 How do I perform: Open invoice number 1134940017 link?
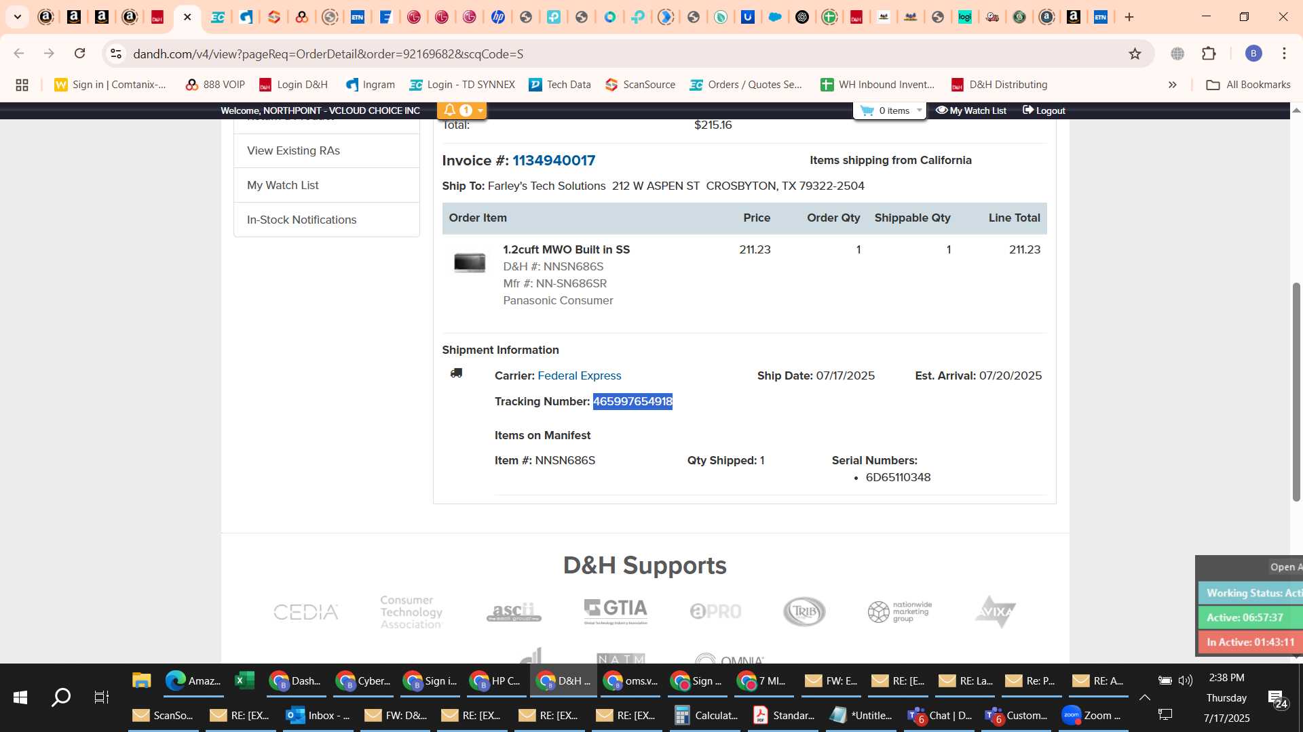[x=554, y=161]
